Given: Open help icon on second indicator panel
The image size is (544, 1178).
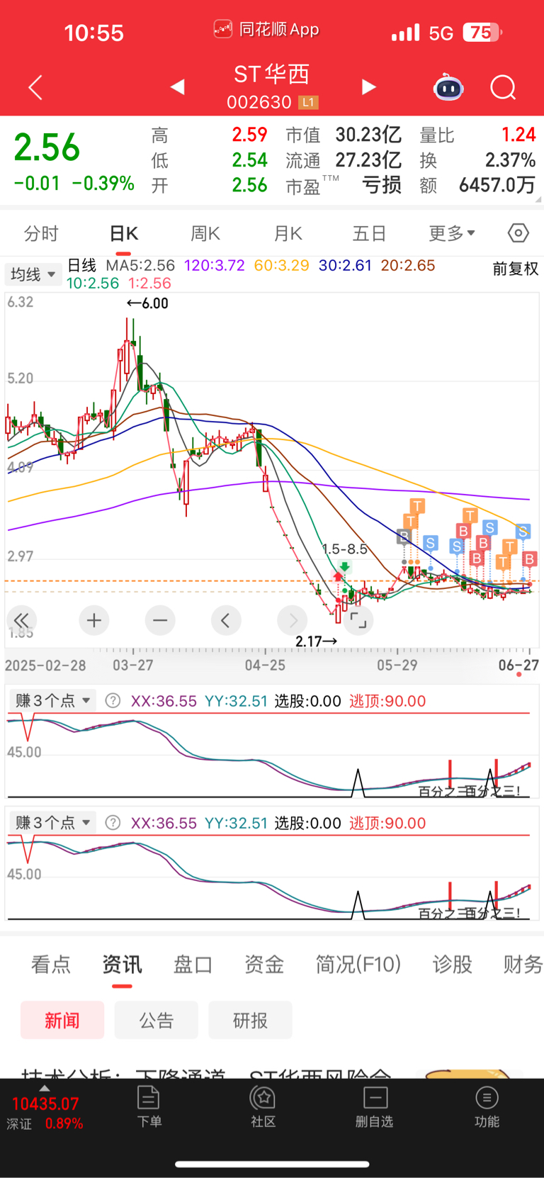Looking at the screenshot, I should [x=113, y=823].
